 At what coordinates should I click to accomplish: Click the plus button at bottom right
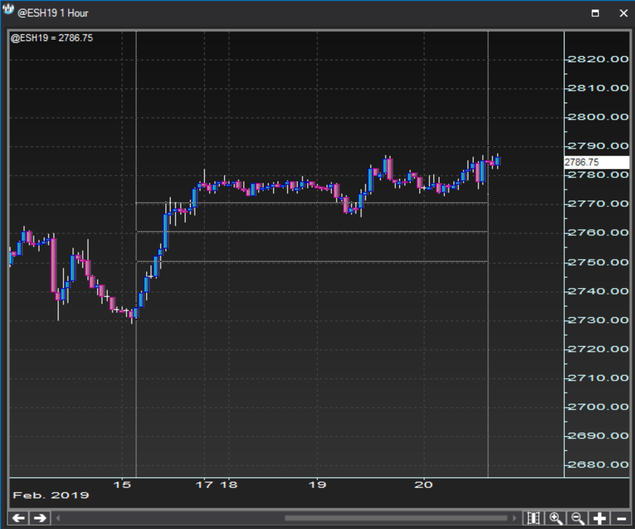point(599,518)
